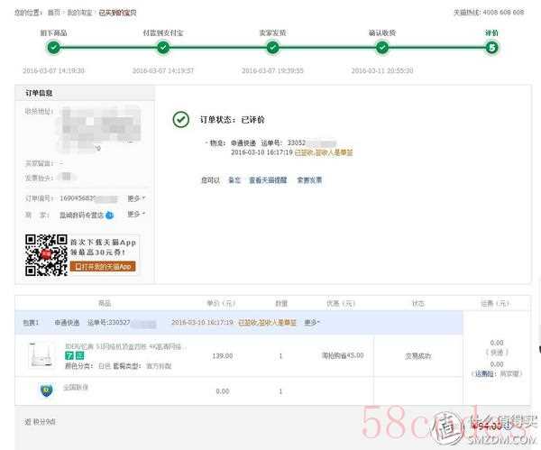541x450 pixels.
Task: Click the order status green checkmark icon
Action: (x=181, y=119)
